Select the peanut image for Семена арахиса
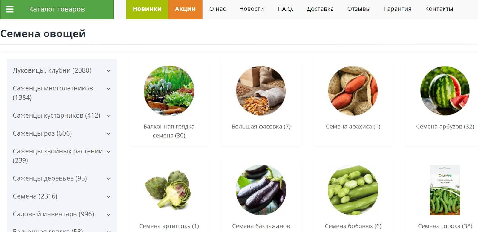Image resolution: width=478 pixels, height=232 pixels. pyautogui.click(x=353, y=91)
